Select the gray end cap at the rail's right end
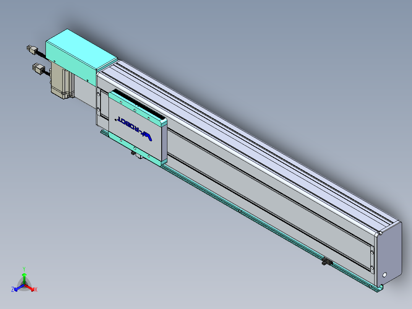This screenshot has width=412, height=309. (x=388, y=254)
